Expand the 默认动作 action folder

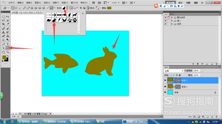(172, 17)
